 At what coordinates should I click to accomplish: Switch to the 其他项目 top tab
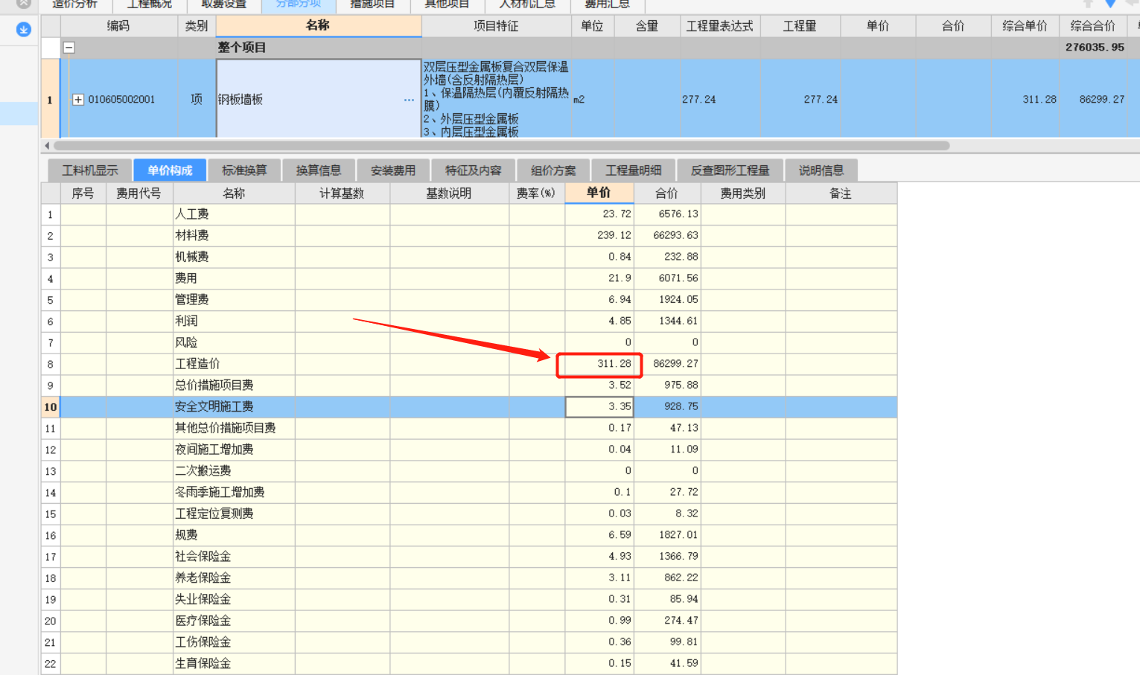click(x=447, y=4)
